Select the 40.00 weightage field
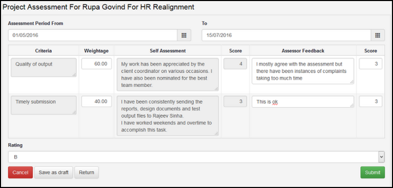393x188 pixels. point(97,102)
